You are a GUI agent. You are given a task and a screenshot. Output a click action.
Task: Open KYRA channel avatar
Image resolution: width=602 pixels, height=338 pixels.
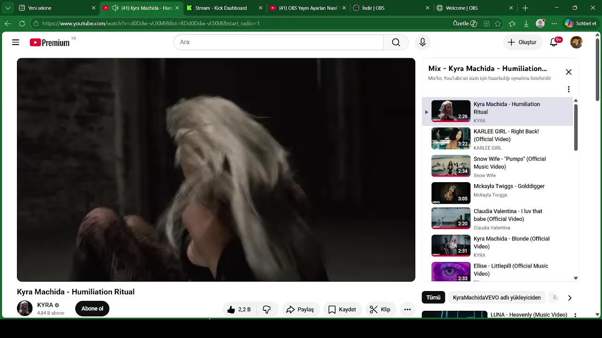click(24, 308)
